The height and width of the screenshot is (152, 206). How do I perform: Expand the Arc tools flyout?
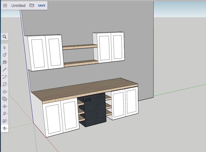click(x=7, y=77)
